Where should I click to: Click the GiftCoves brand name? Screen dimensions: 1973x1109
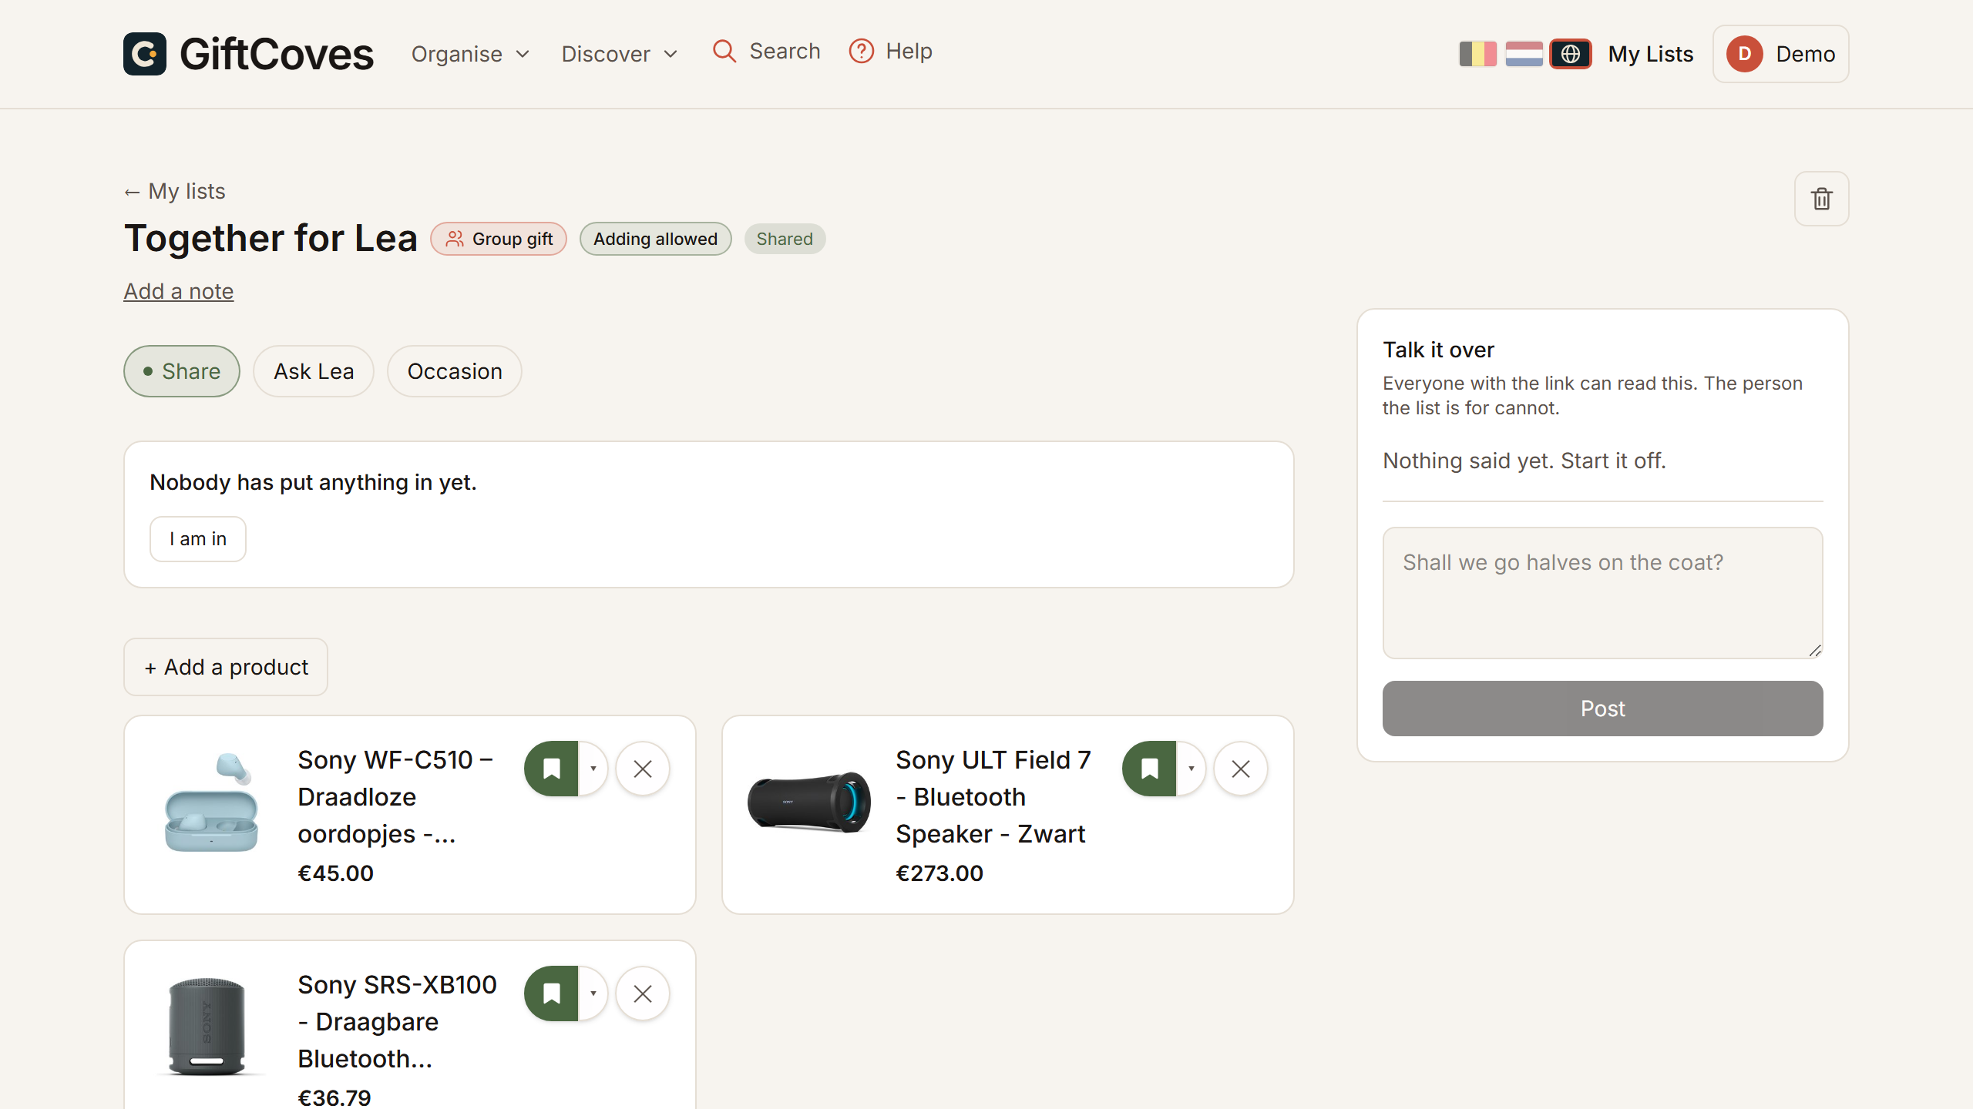pos(277,54)
